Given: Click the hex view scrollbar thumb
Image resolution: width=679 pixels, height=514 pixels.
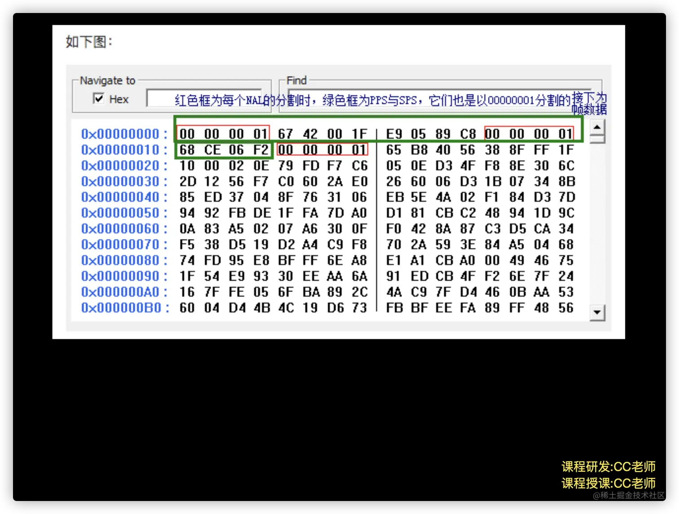Looking at the screenshot, I should coord(597,139).
